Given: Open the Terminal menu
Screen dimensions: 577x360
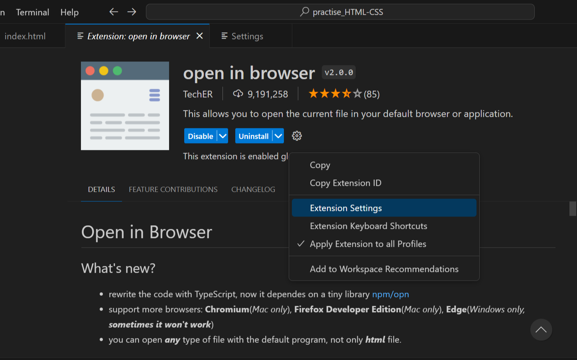Looking at the screenshot, I should point(33,12).
